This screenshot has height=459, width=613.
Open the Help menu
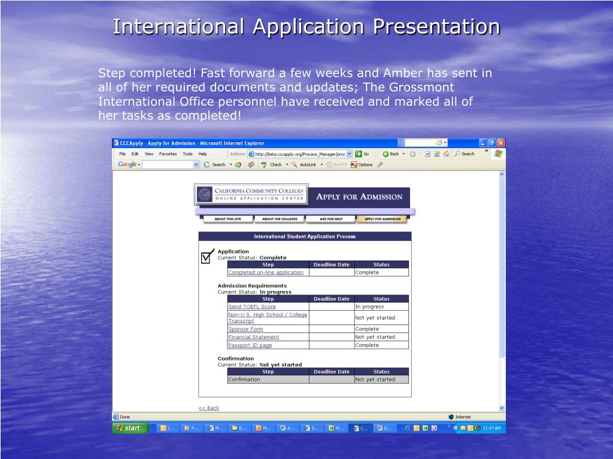tap(202, 154)
